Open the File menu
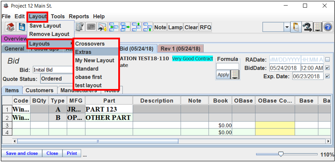 6,17
